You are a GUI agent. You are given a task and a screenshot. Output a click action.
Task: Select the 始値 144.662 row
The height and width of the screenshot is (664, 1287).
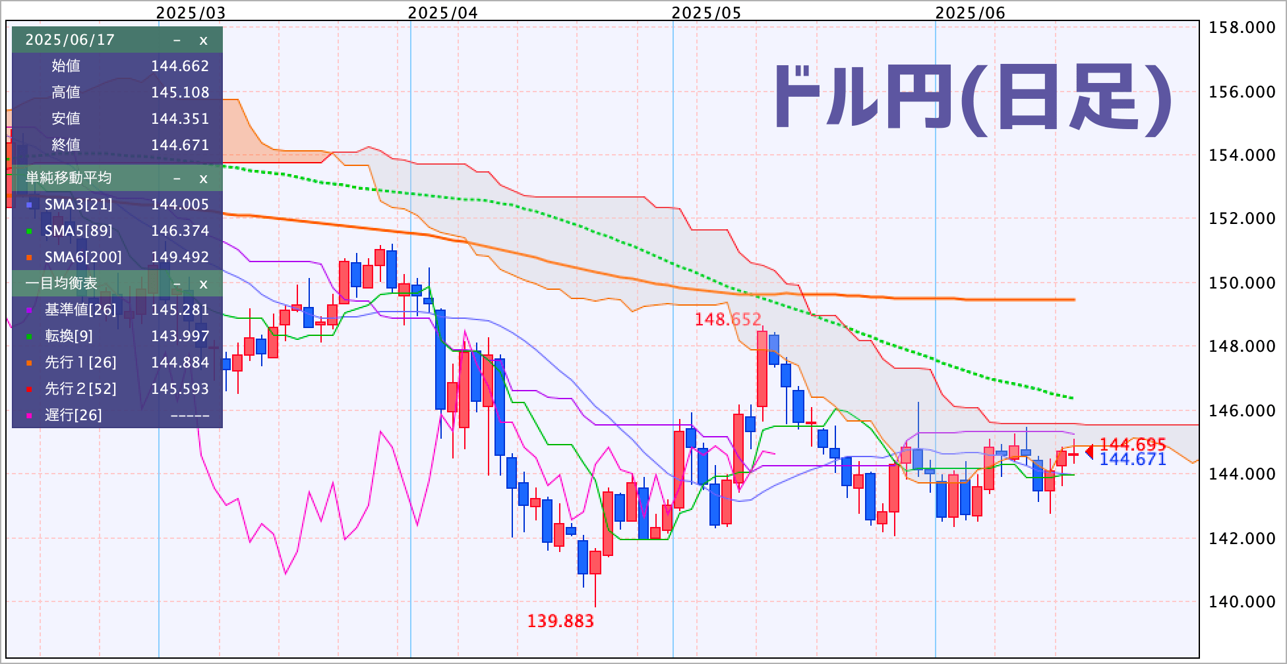(117, 66)
